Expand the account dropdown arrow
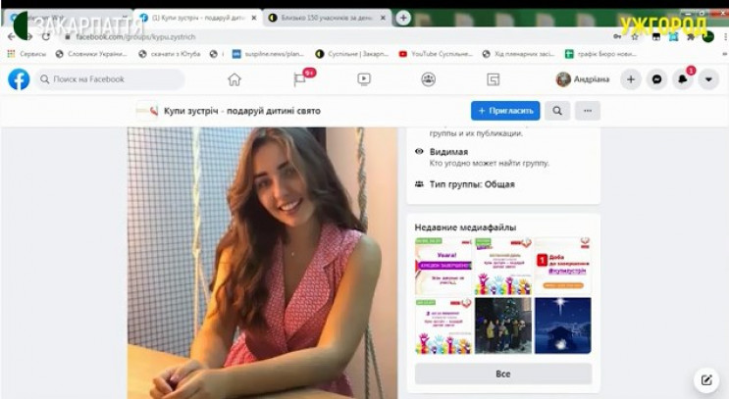729x399 pixels. tap(708, 79)
